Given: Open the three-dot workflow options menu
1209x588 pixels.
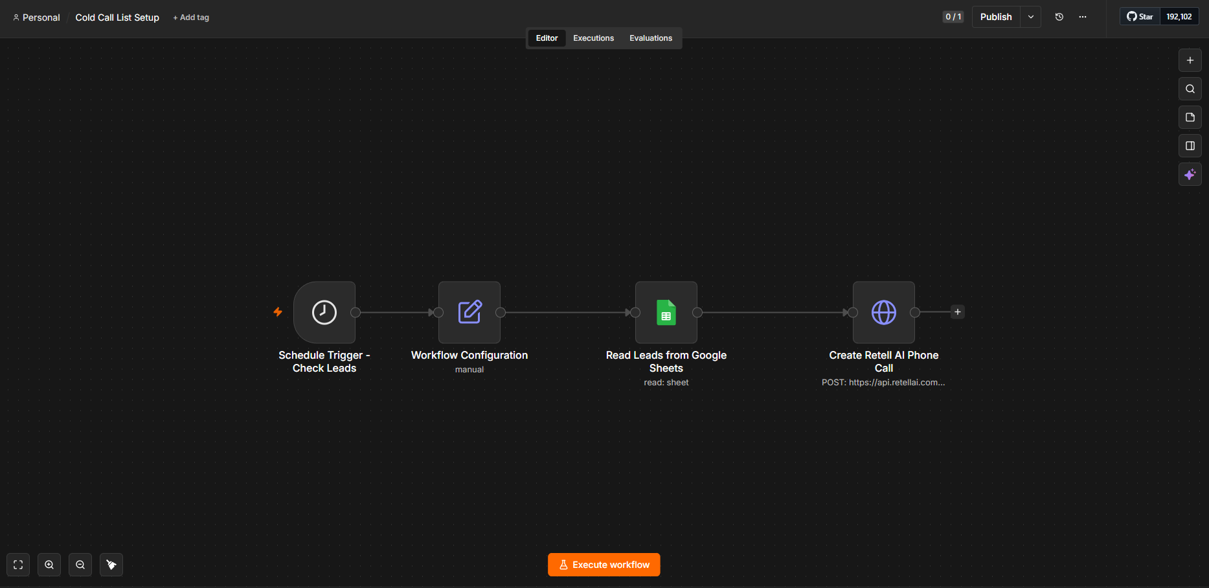Looking at the screenshot, I should point(1083,17).
